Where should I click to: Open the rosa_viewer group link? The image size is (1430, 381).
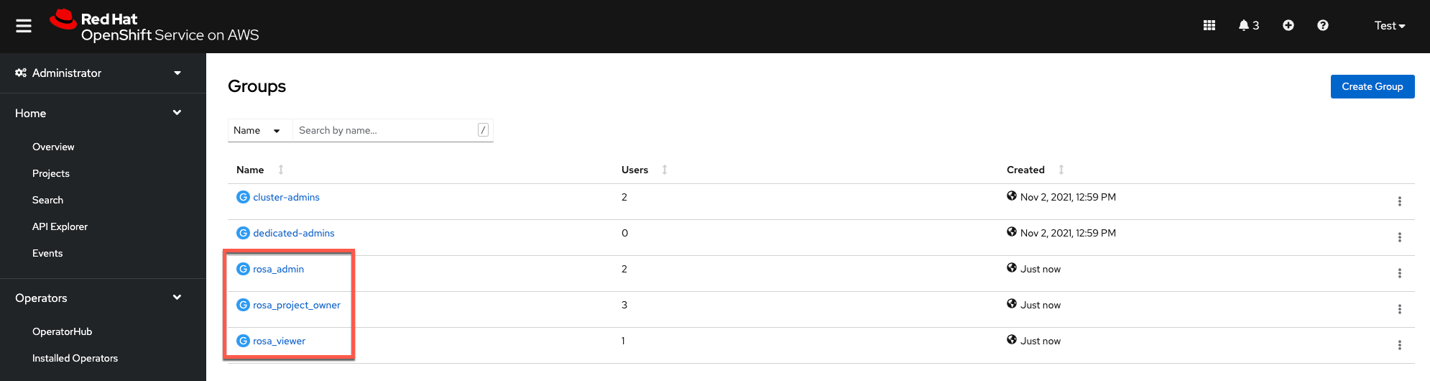(x=279, y=341)
